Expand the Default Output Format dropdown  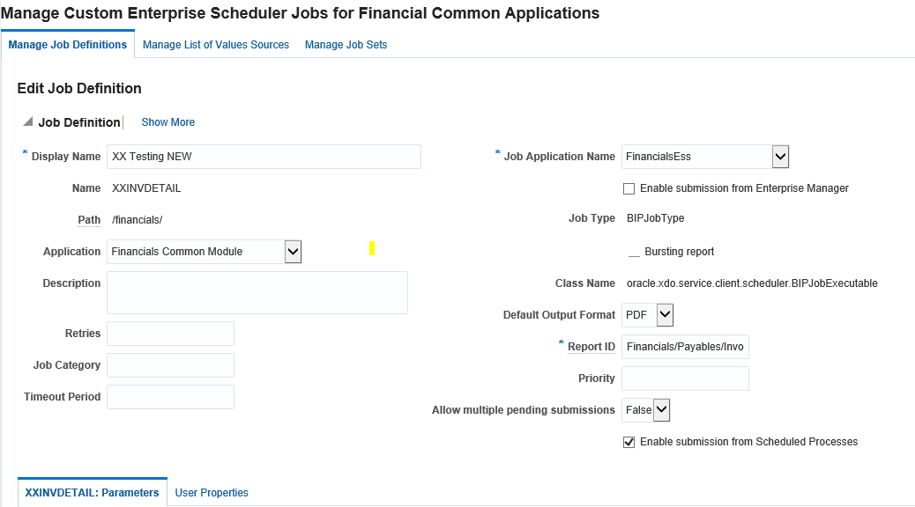666,314
